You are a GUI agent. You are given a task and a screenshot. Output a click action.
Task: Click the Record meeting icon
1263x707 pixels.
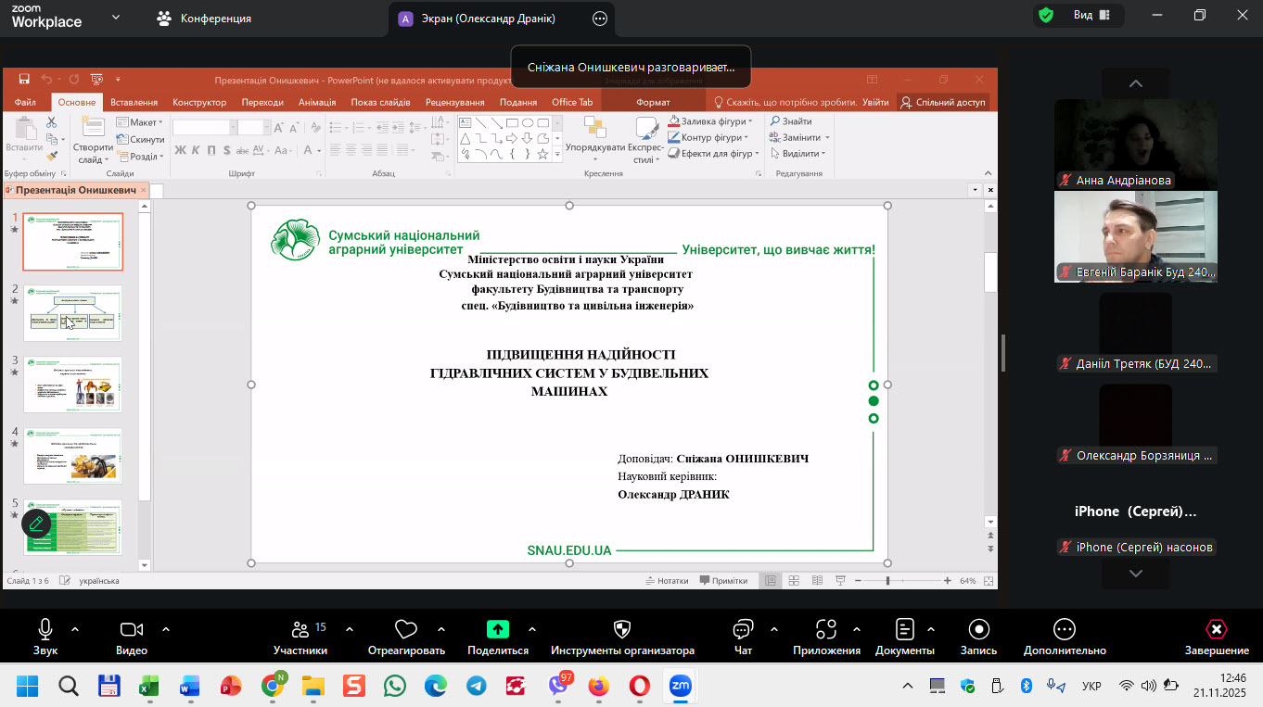pos(978,630)
